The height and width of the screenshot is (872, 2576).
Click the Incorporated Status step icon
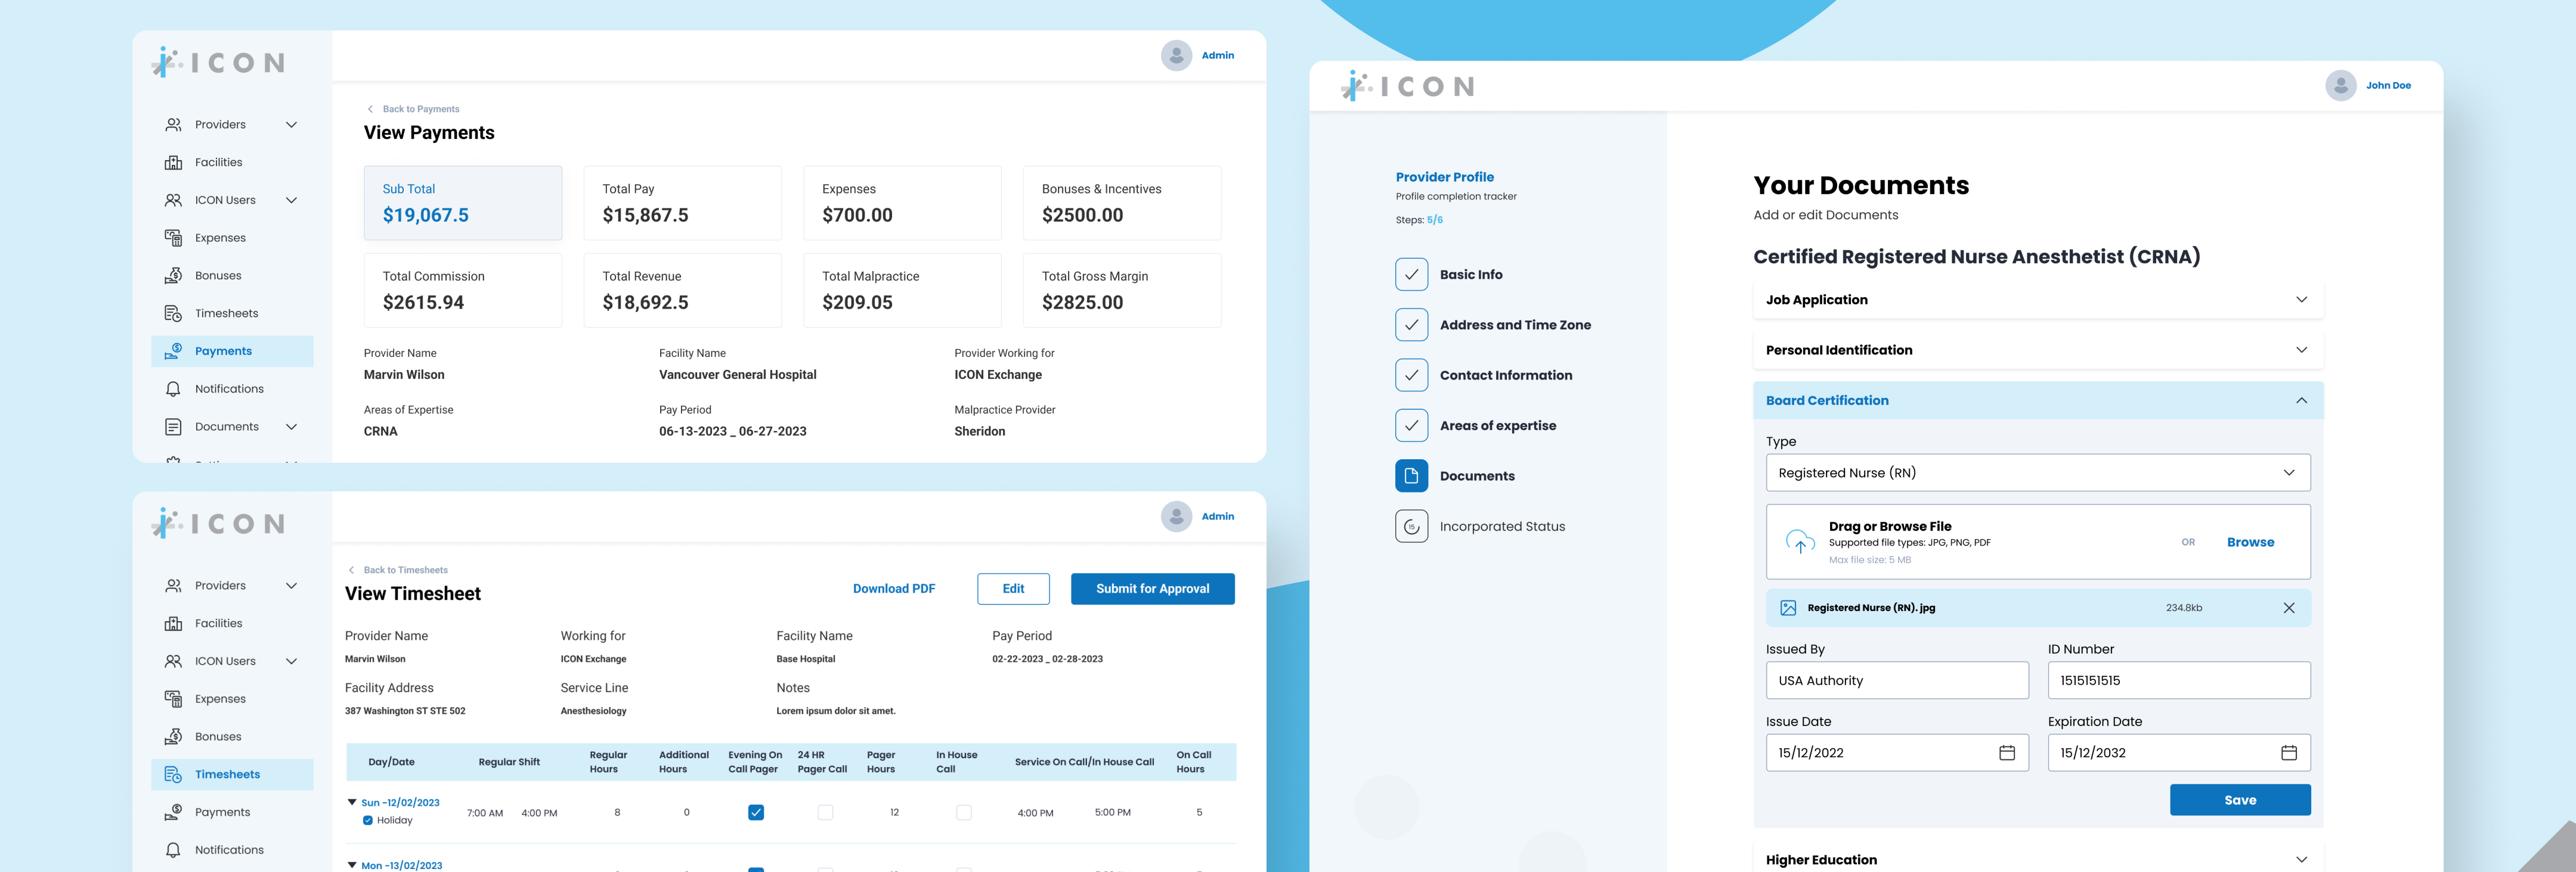click(x=1411, y=527)
